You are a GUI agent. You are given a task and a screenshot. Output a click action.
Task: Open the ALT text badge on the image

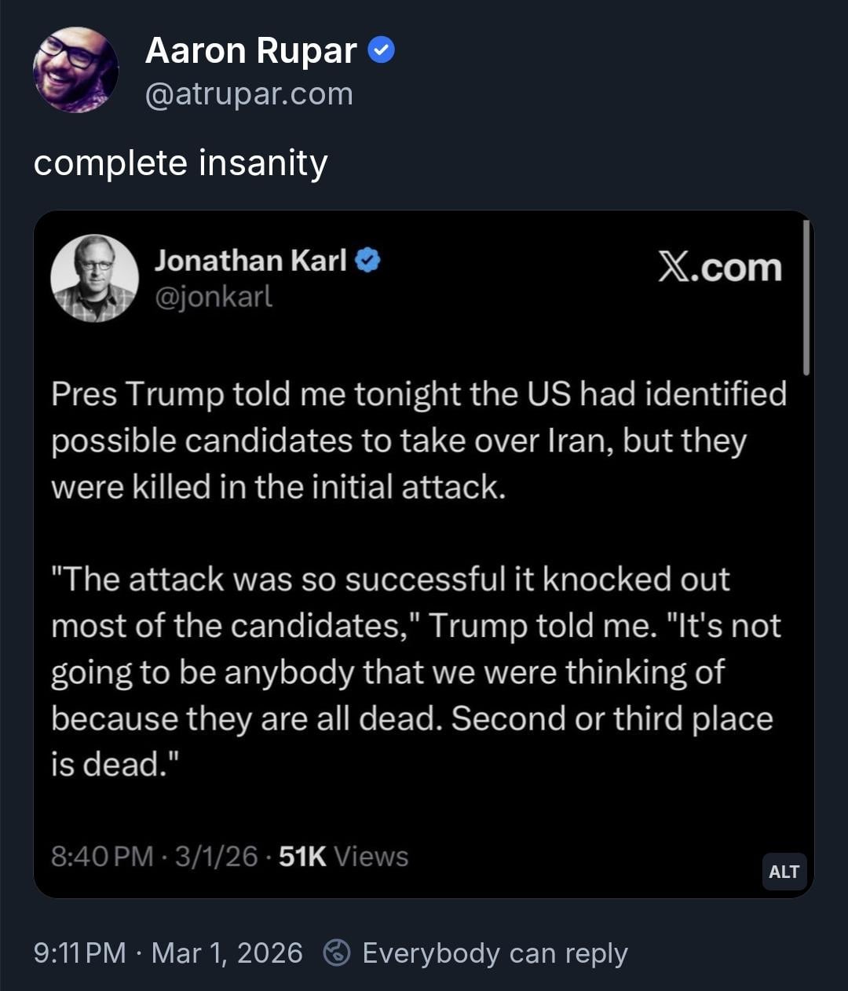[784, 872]
